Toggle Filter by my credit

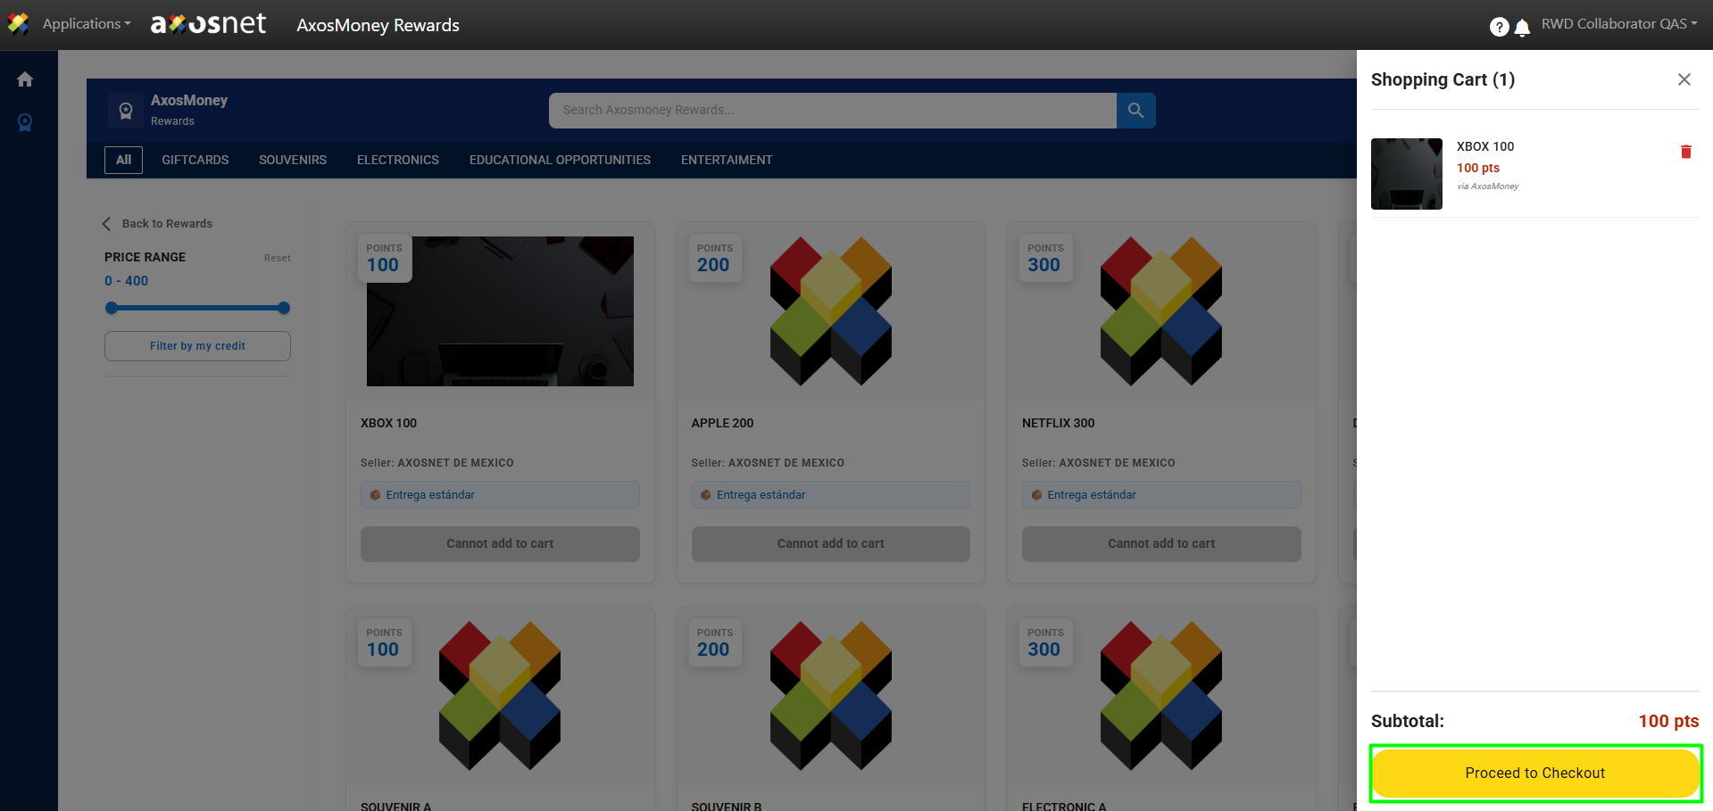coord(197,346)
